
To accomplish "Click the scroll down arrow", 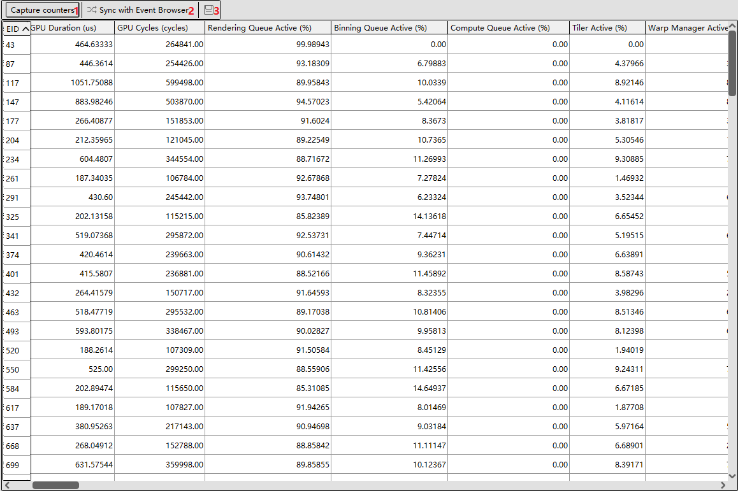I will coord(732,476).
